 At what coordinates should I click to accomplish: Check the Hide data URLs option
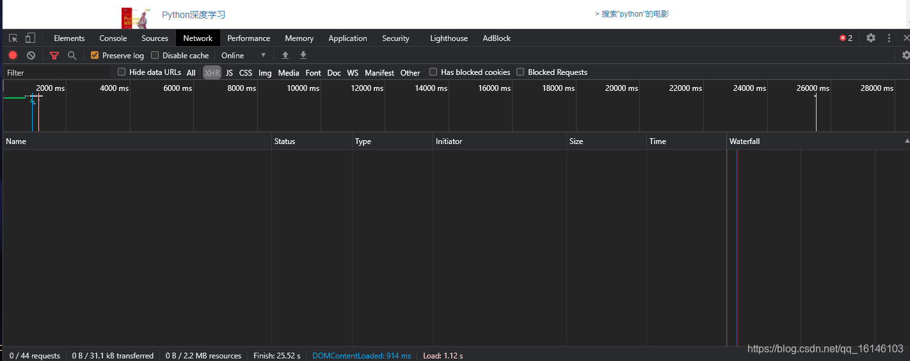(x=122, y=72)
